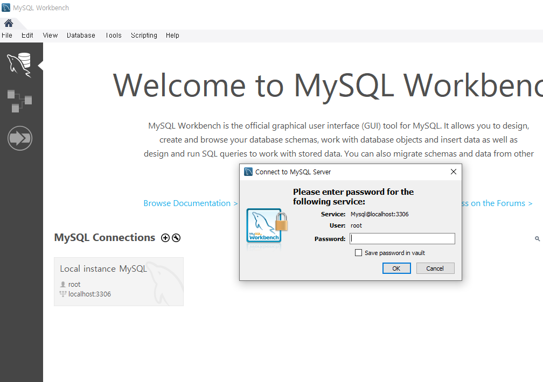Click the connections search magnifier icon

(x=537, y=239)
